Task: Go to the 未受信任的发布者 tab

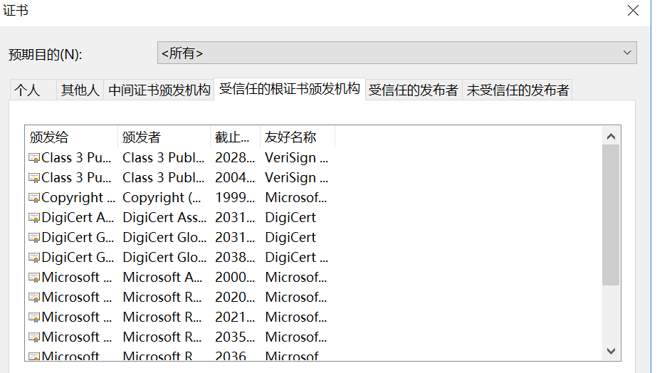Action: [518, 90]
